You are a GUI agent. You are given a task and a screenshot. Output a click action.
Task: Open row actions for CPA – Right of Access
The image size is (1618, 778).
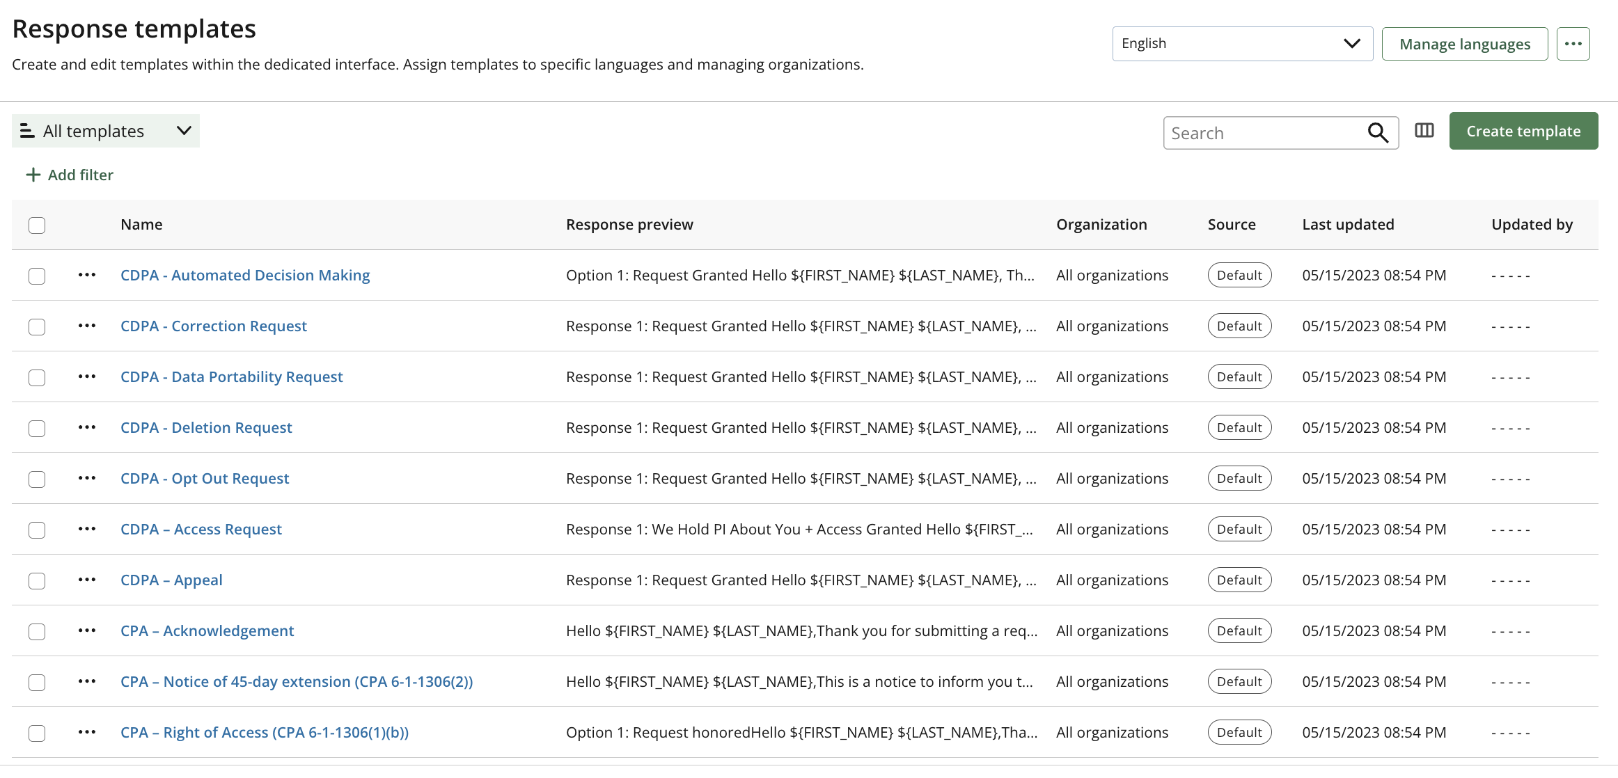pyautogui.click(x=87, y=733)
